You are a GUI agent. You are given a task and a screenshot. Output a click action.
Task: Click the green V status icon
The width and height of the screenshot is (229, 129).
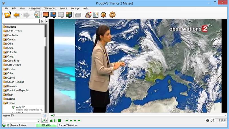click(8, 125)
